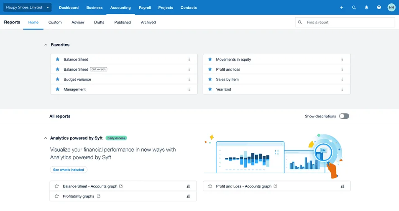Click external link icon beside Profitability graphs
This screenshot has width=399, height=211.
[99, 196]
